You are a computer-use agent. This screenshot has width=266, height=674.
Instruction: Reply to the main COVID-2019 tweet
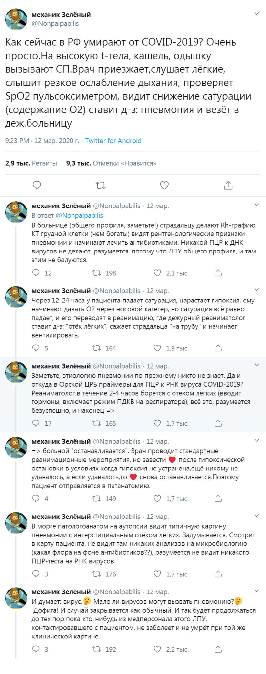(37, 185)
